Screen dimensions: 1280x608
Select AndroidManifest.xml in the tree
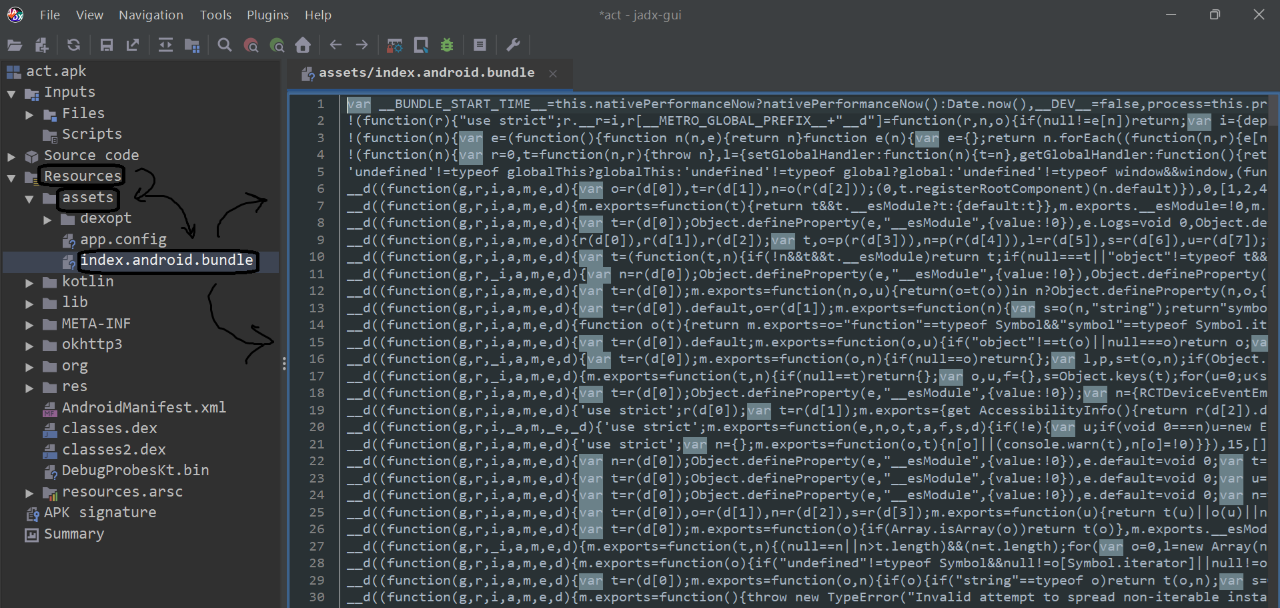click(x=143, y=408)
